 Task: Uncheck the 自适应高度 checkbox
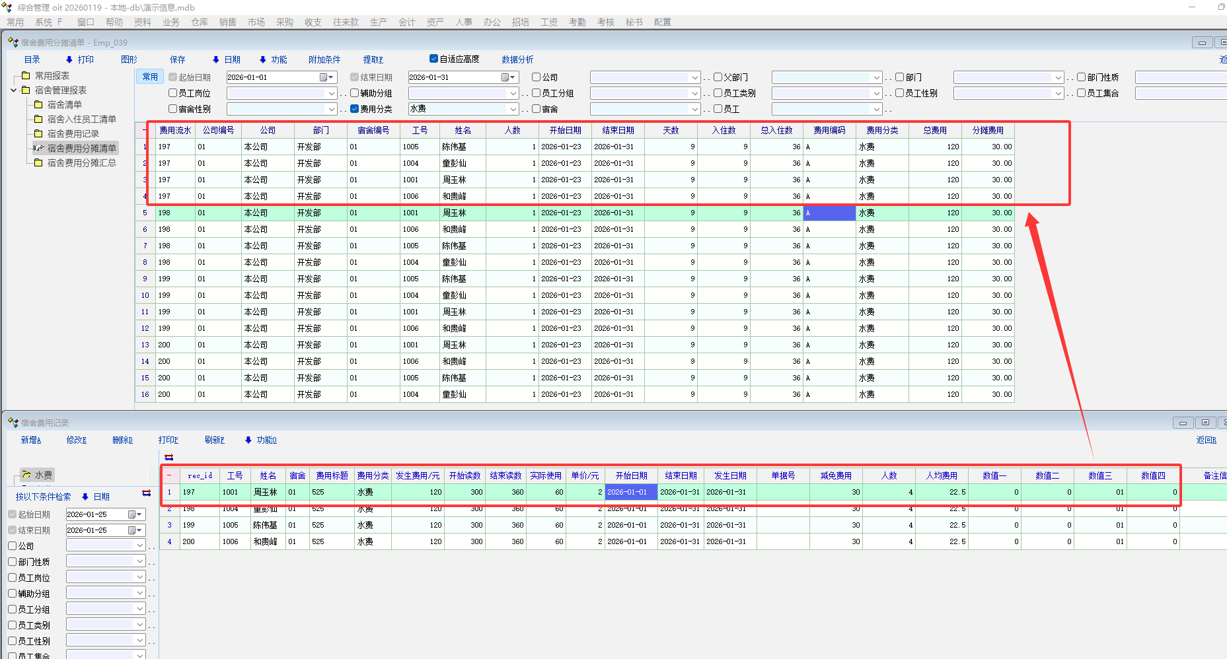click(433, 59)
